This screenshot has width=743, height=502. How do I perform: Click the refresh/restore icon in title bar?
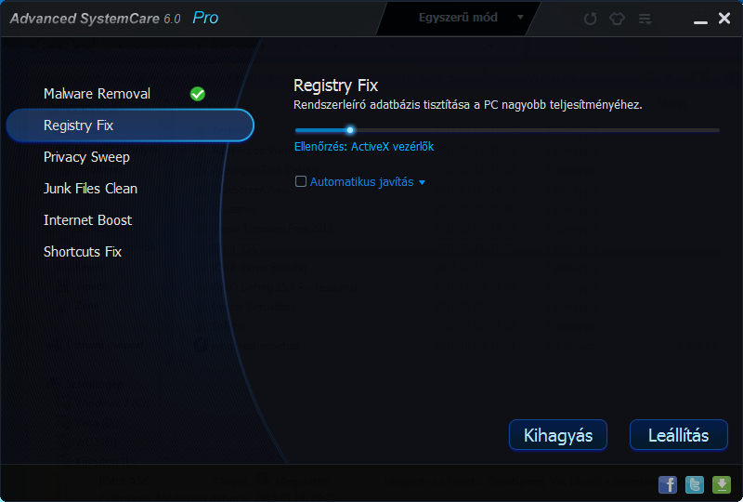tap(590, 19)
